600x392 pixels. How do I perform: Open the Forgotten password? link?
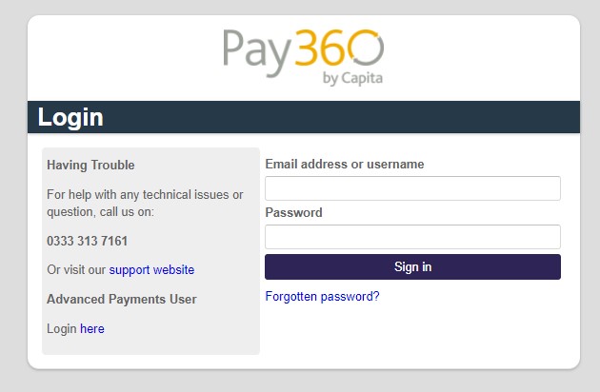point(322,297)
